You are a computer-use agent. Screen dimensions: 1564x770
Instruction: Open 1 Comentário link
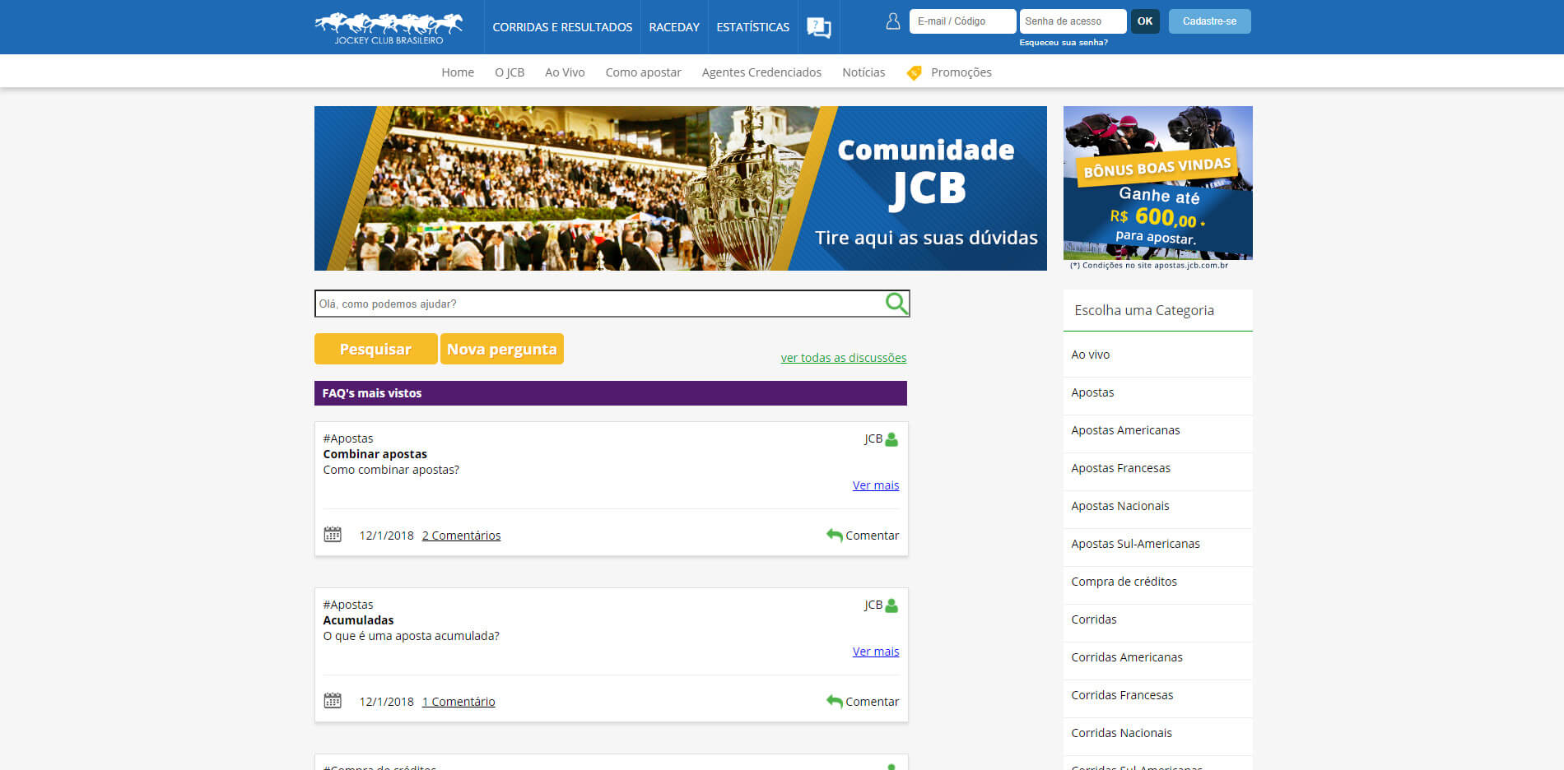458,702
